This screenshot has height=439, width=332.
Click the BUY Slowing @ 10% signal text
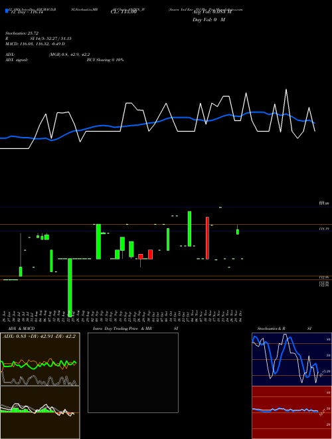105,60
